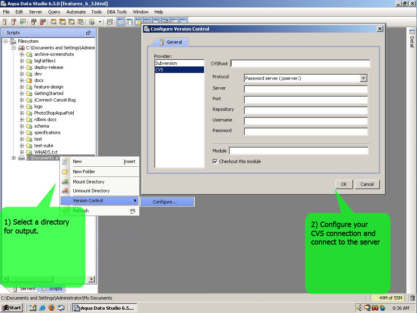Select the PhotoShopAquaFold folder in tree

[54, 113]
